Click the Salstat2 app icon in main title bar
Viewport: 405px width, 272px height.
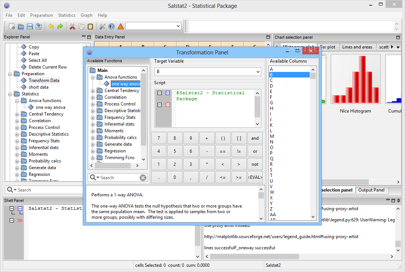pyautogui.click(x=7, y=6)
